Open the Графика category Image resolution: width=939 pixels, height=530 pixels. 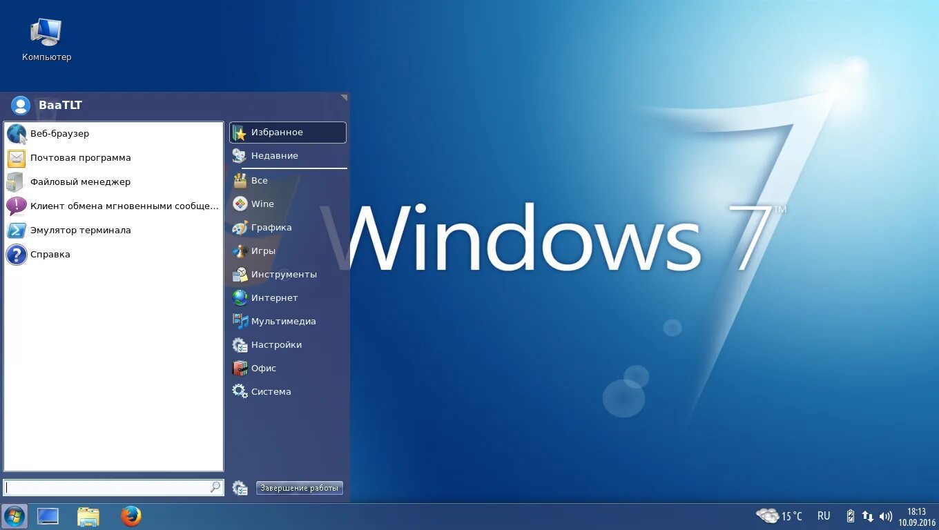(288, 228)
